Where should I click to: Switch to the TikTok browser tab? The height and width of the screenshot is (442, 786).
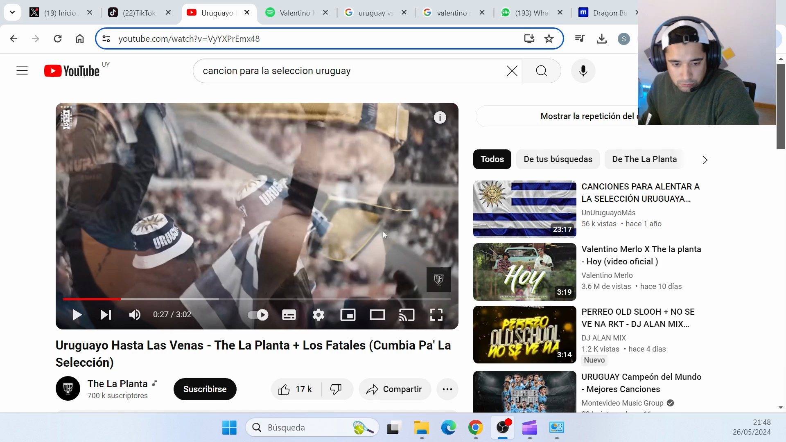(139, 13)
